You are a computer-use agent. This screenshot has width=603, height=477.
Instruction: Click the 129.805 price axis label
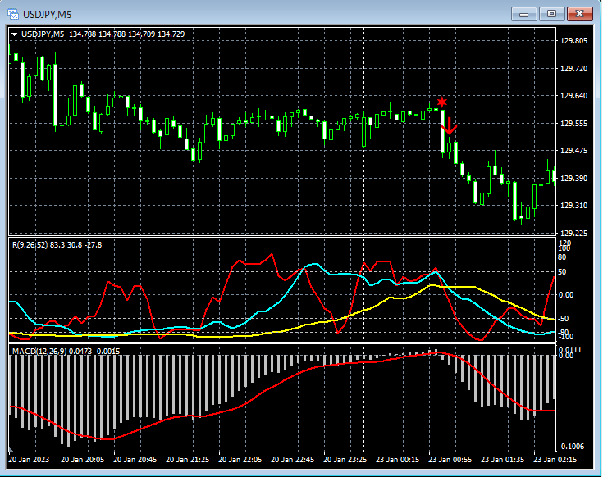(573, 41)
